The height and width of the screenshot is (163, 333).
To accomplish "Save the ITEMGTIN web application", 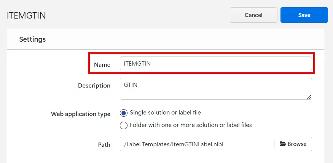I will pyautogui.click(x=304, y=15).
